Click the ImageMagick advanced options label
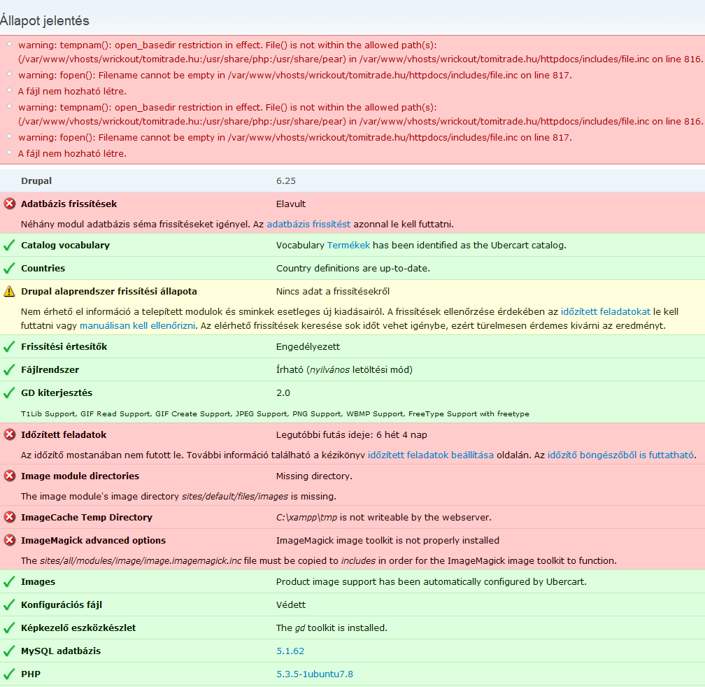705x687 pixels. coord(94,540)
